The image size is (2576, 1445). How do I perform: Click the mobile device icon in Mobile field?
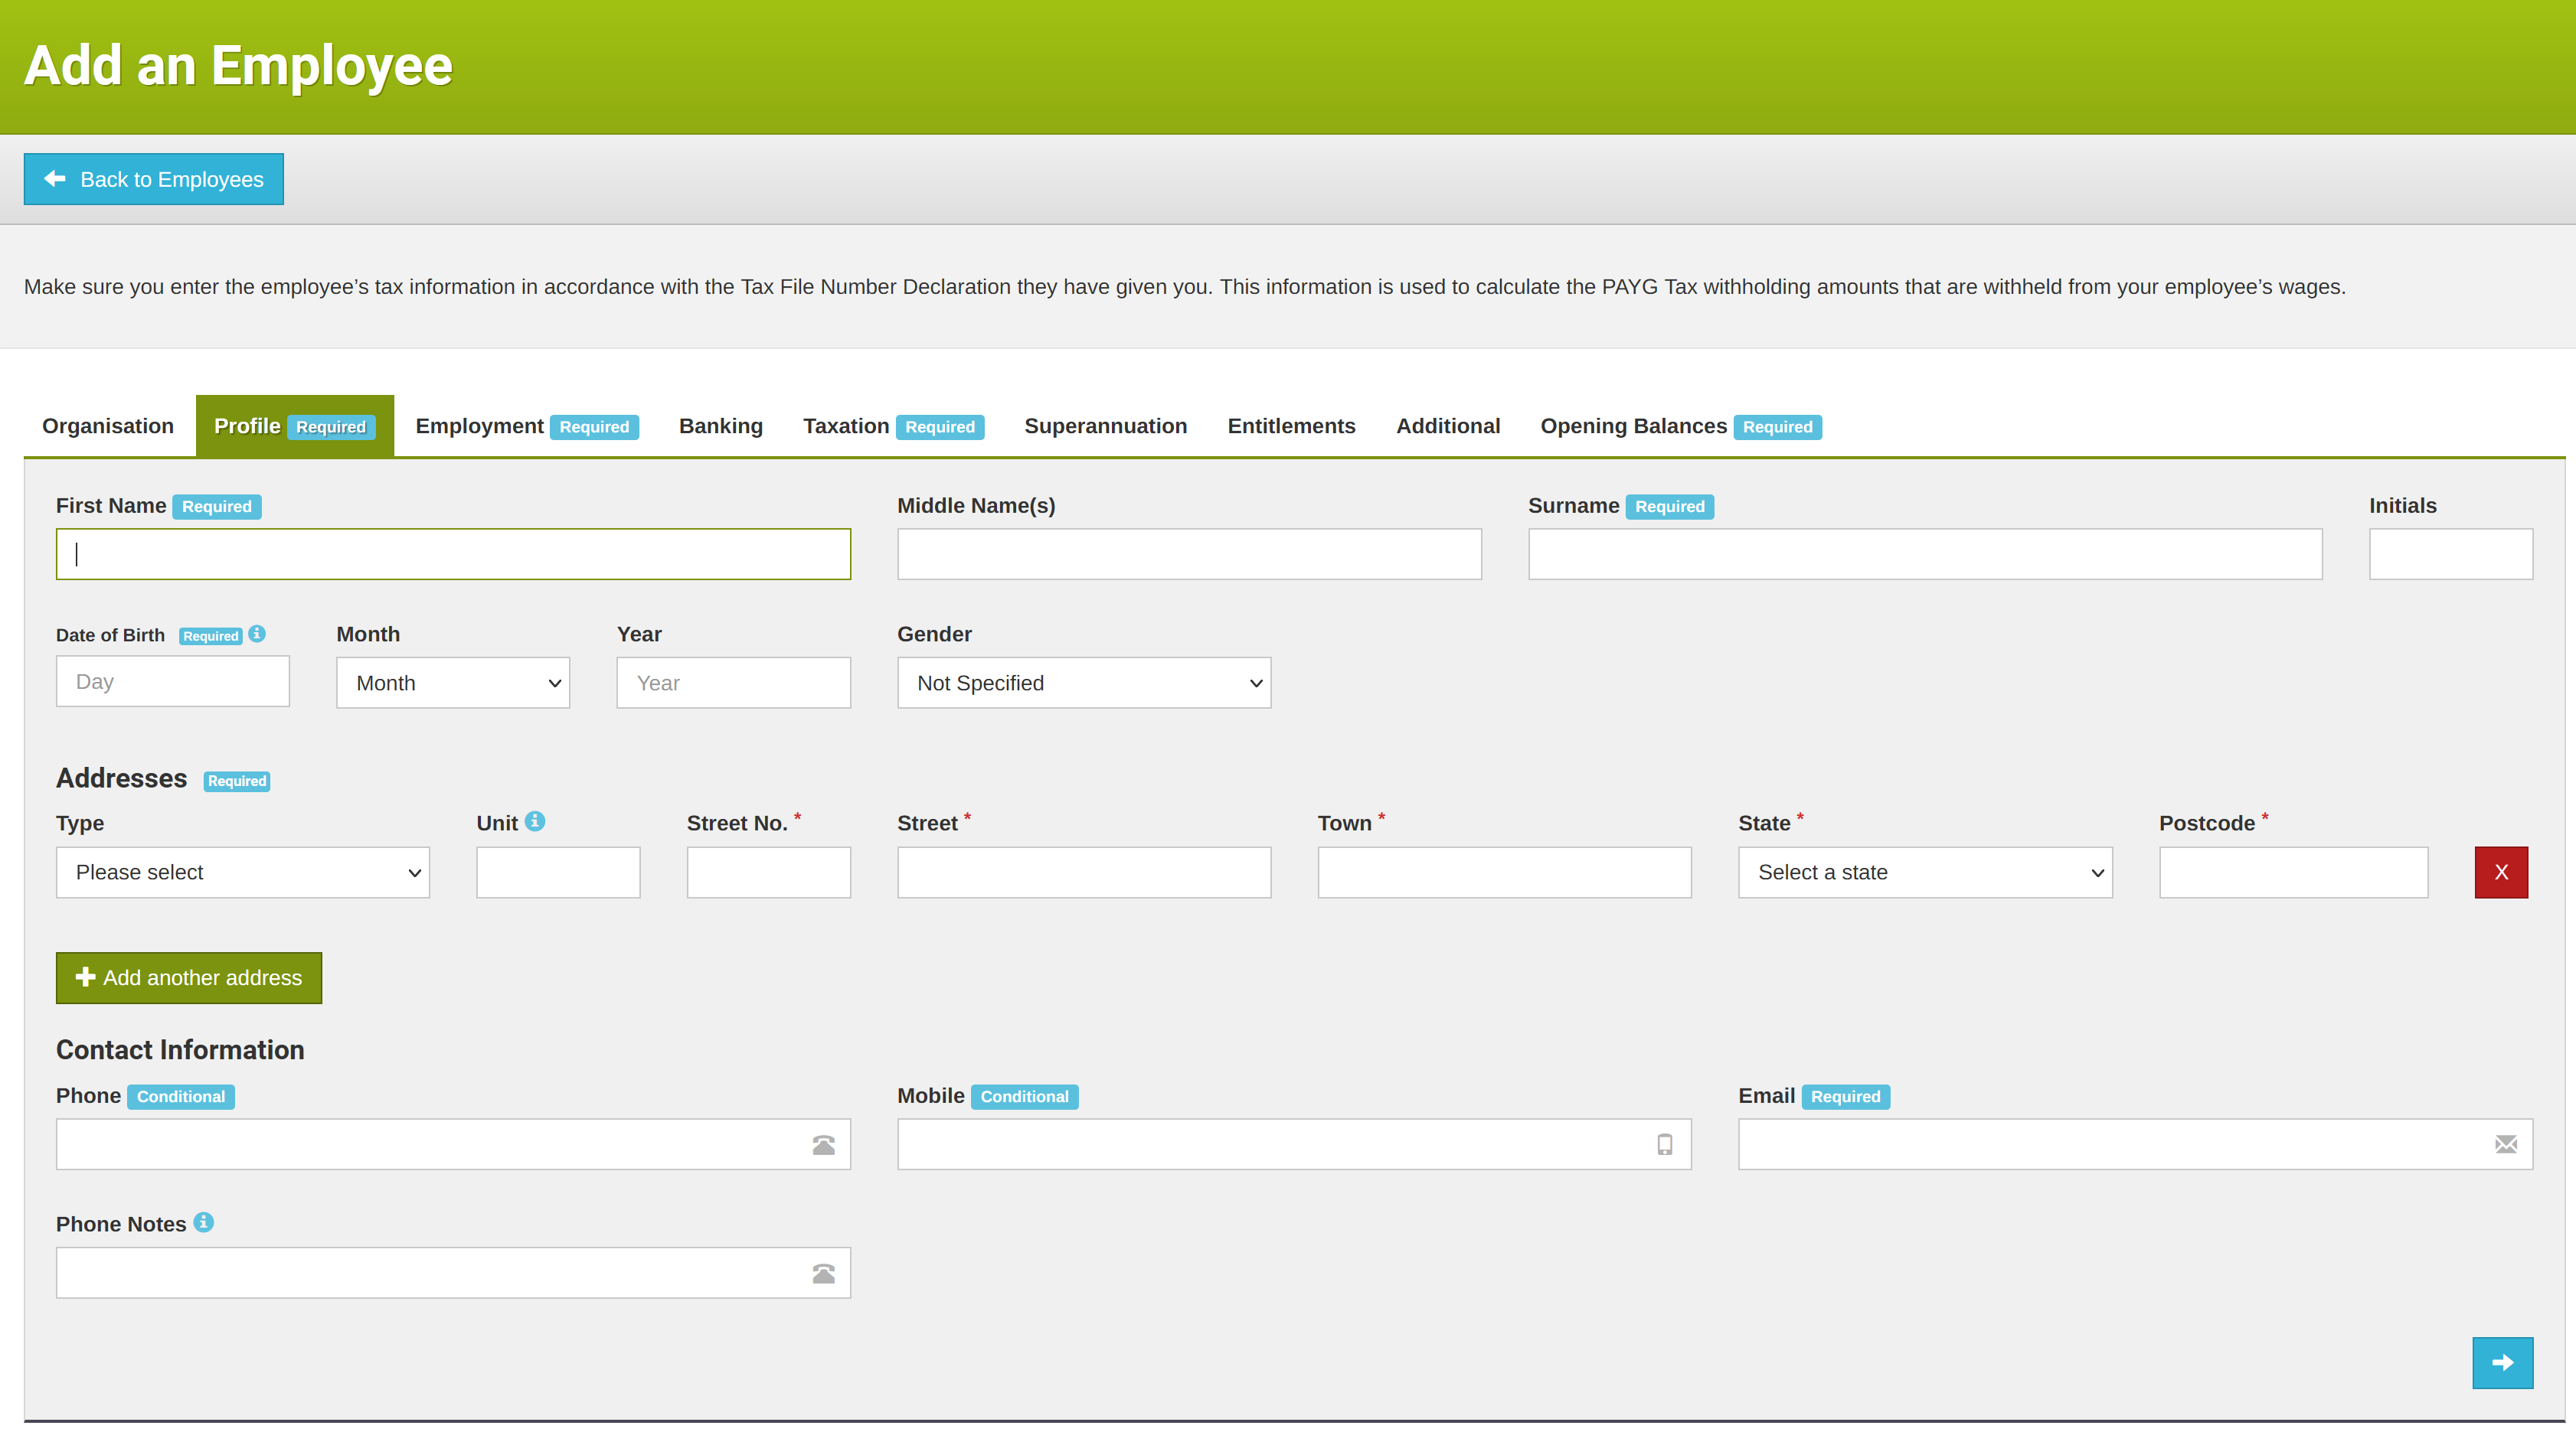pos(1664,1144)
